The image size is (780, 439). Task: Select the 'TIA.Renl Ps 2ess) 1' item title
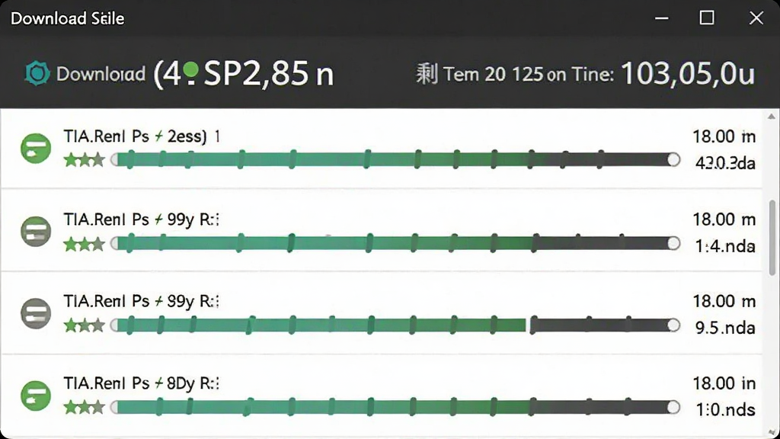click(142, 136)
